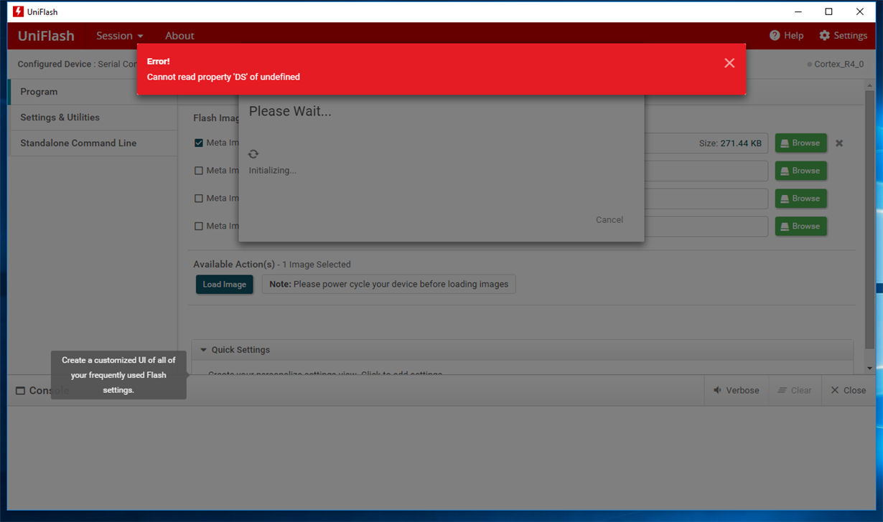The image size is (883, 522).
Task: Select the Program tab in sidebar
Action: pos(93,92)
